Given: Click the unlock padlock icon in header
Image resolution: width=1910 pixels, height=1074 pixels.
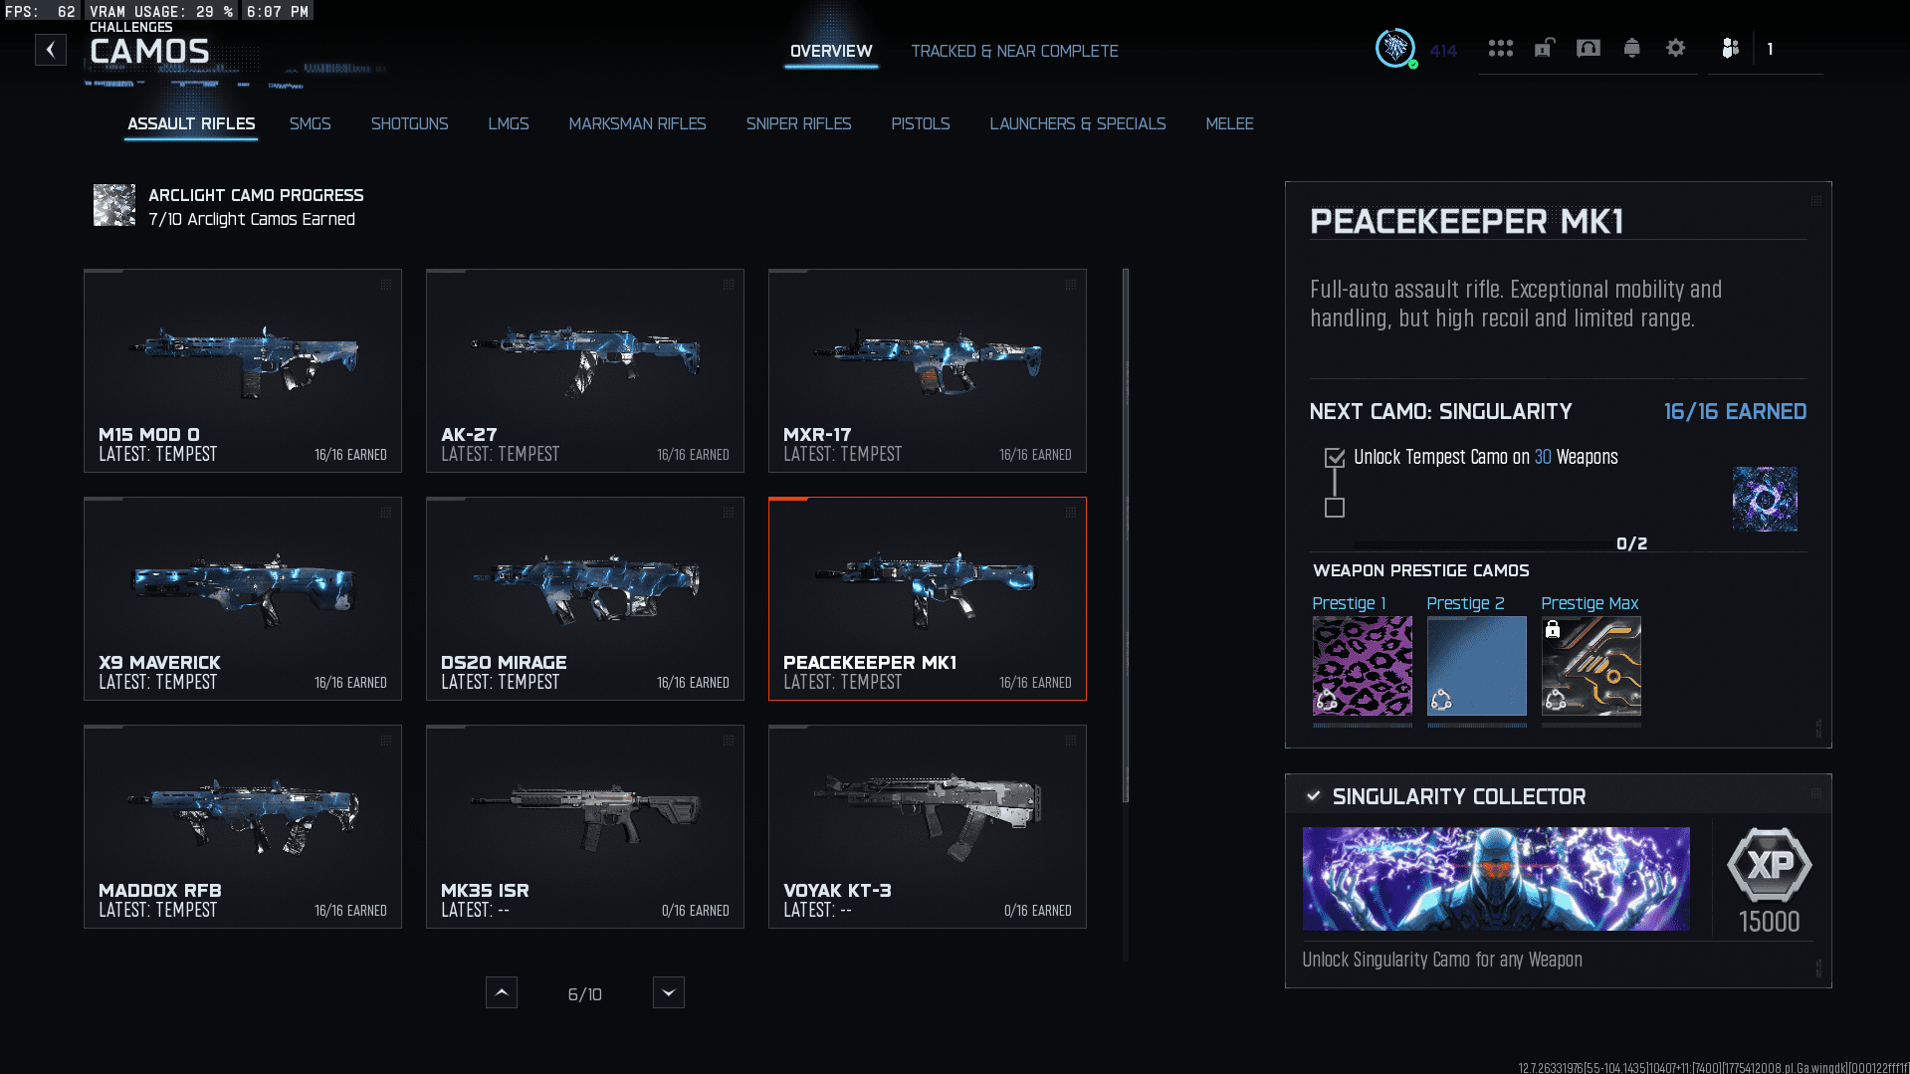Looking at the screenshot, I should (1544, 48).
